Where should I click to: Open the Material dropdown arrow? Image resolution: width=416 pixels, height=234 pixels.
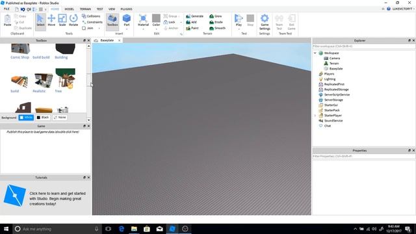coord(143,29)
